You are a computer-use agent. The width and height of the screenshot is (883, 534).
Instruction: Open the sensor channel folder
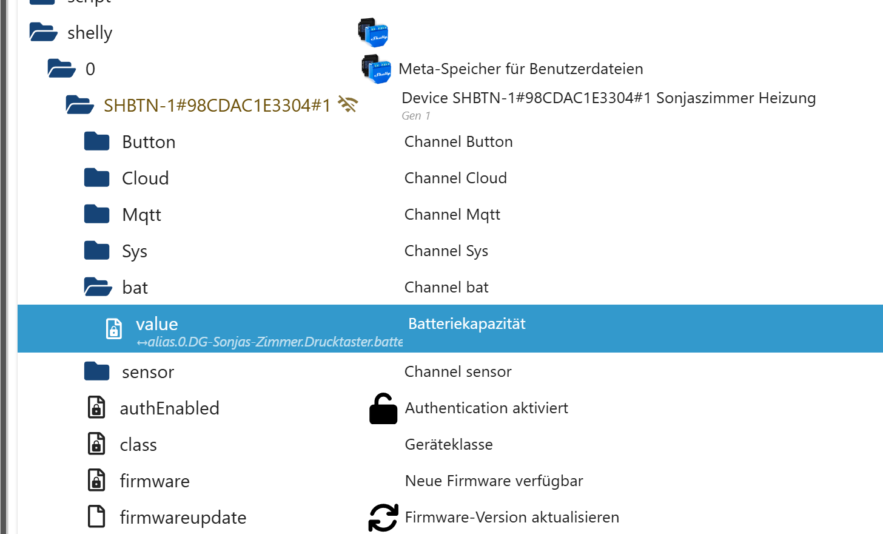pyautogui.click(x=97, y=371)
